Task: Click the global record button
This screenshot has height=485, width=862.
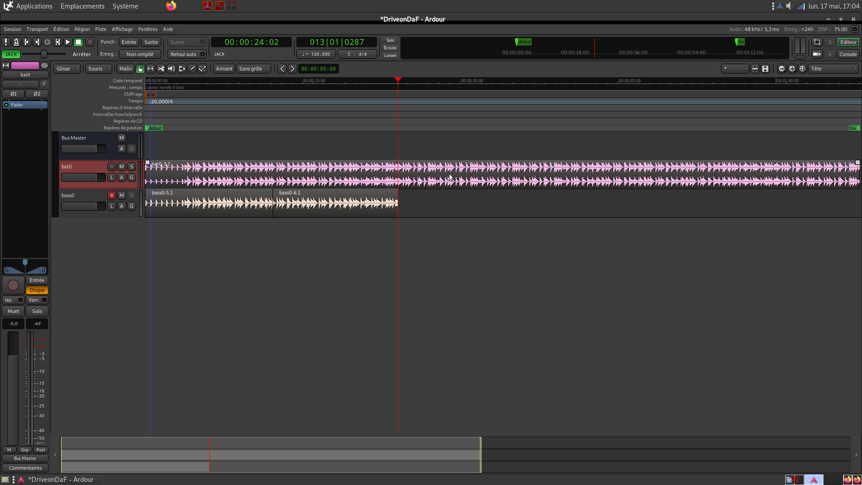Action: pos(90,42)
